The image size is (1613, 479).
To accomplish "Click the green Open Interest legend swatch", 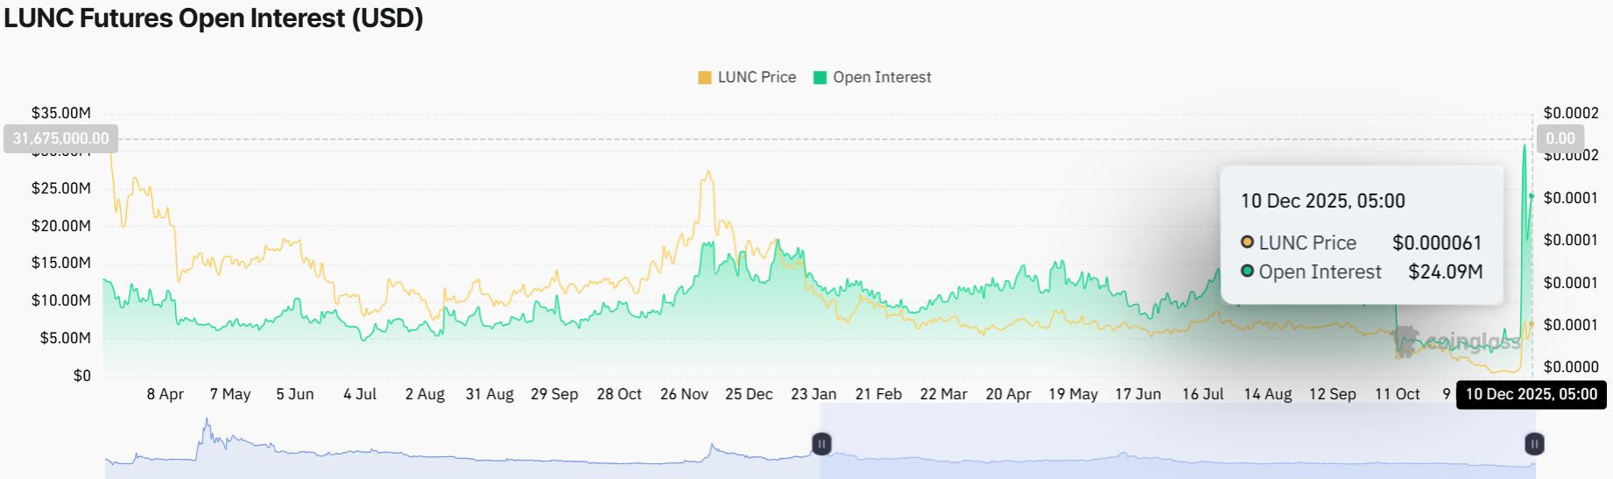I will point(820,78).
